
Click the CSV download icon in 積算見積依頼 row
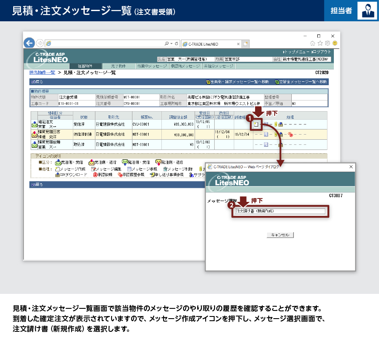(281, 145)
